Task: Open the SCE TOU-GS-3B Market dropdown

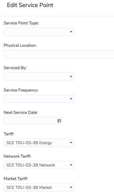Action: [x=39, y=187]
